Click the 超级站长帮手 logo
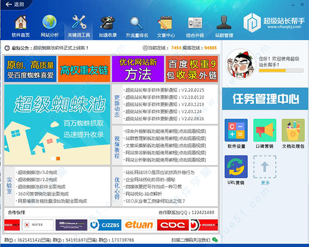The image size is (309, 247). click(x=274, y=23)
